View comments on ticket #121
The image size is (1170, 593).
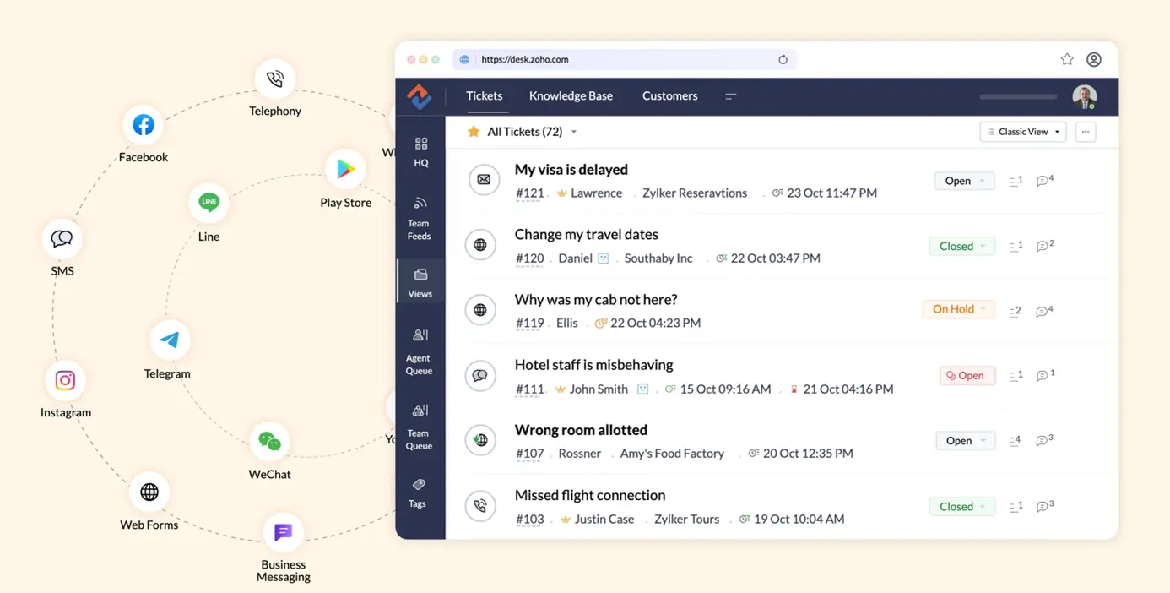click(x=1045, y=180)
